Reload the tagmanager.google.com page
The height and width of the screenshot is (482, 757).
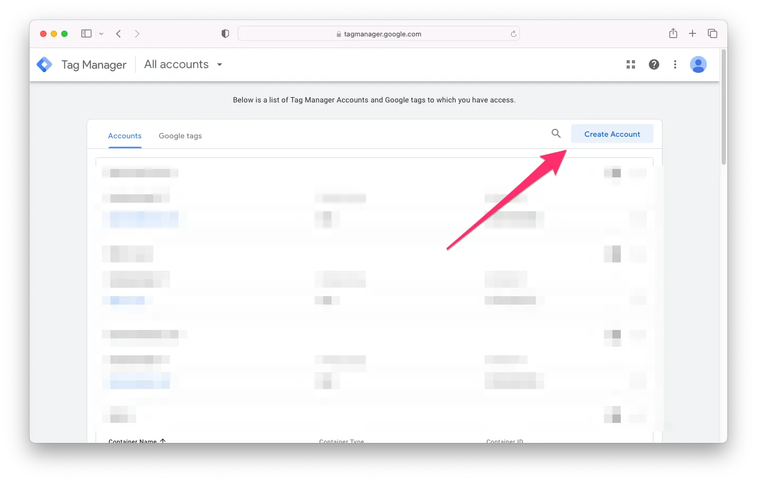pyautogui.click(x=513, y=34)
